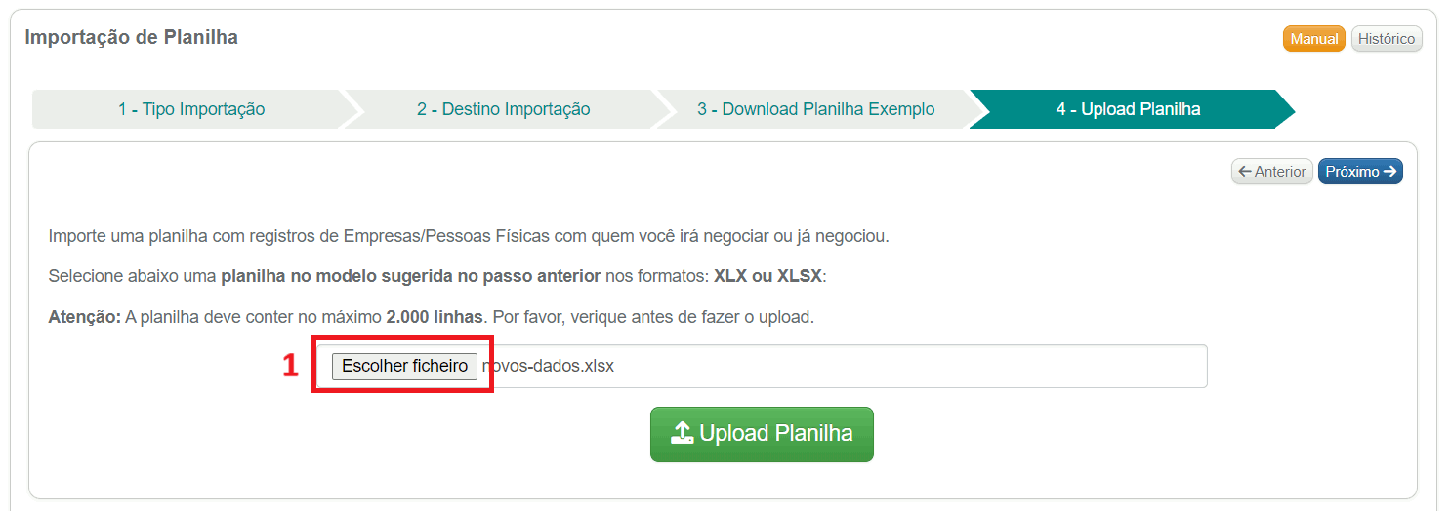The height and width of the screenshot is (511, 1451).
Task: Click the bold 2.000 linhas text
Action: [435, 317]
